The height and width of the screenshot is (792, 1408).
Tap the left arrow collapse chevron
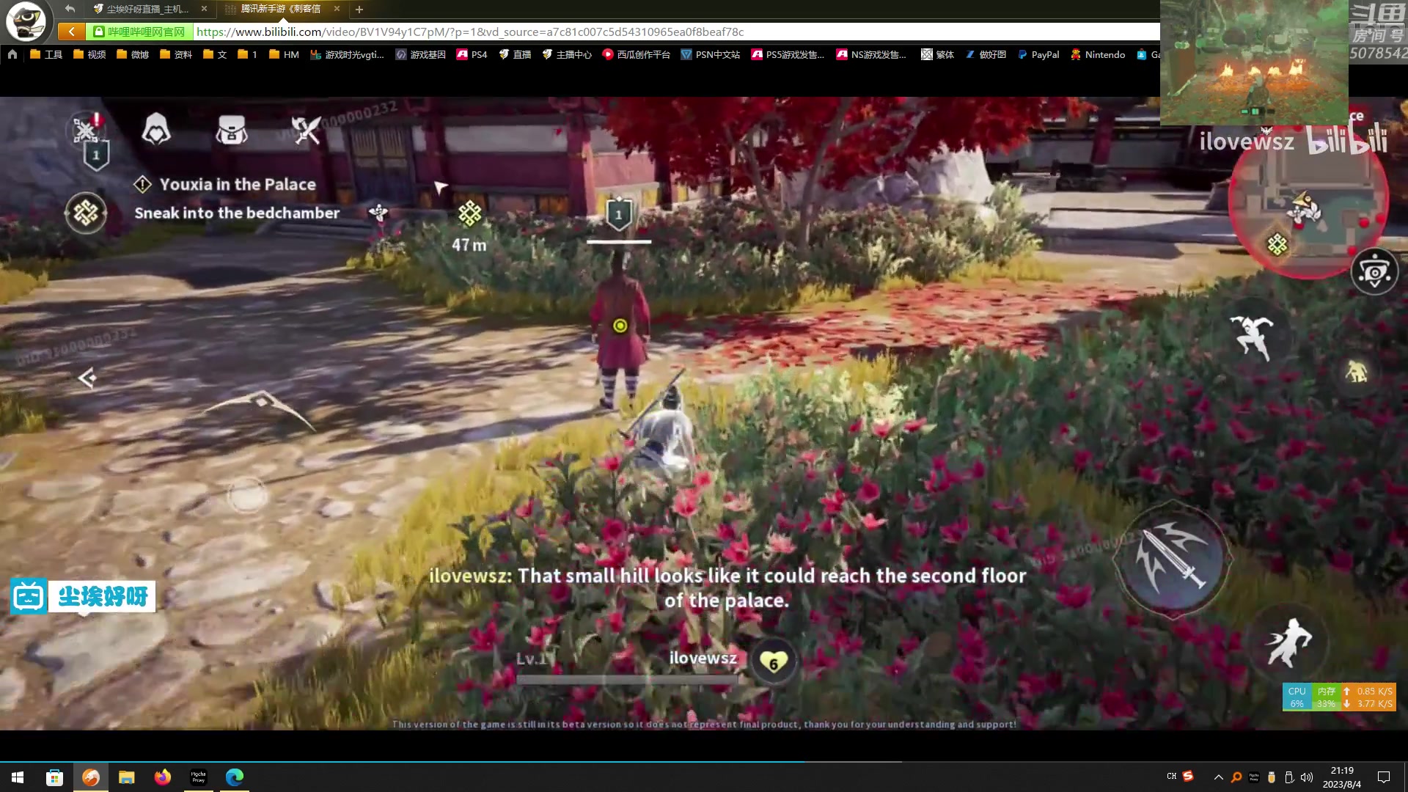pyautogui.click(x=87, y=378)
